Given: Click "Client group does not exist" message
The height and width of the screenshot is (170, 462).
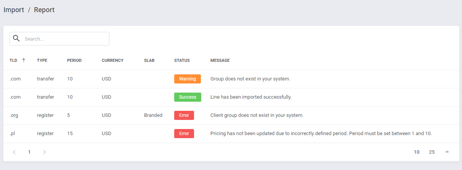Looking at the screenshot, I should (x=257, y=115).
